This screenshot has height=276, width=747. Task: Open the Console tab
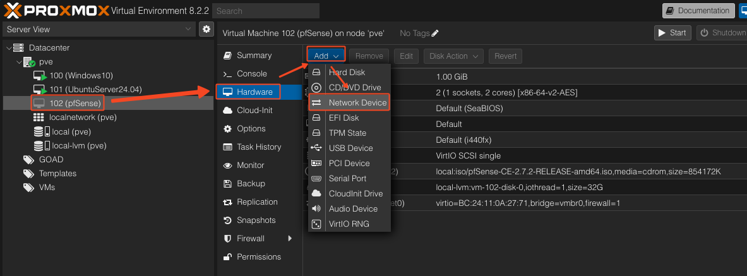252,73
